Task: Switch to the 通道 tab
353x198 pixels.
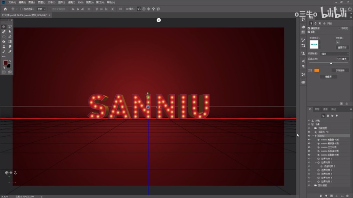Action: (x=325, y=109)
